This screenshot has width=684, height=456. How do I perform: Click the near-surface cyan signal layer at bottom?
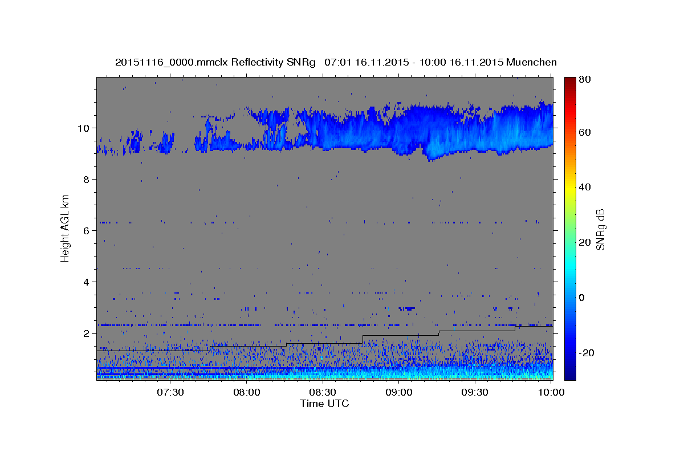324,373
